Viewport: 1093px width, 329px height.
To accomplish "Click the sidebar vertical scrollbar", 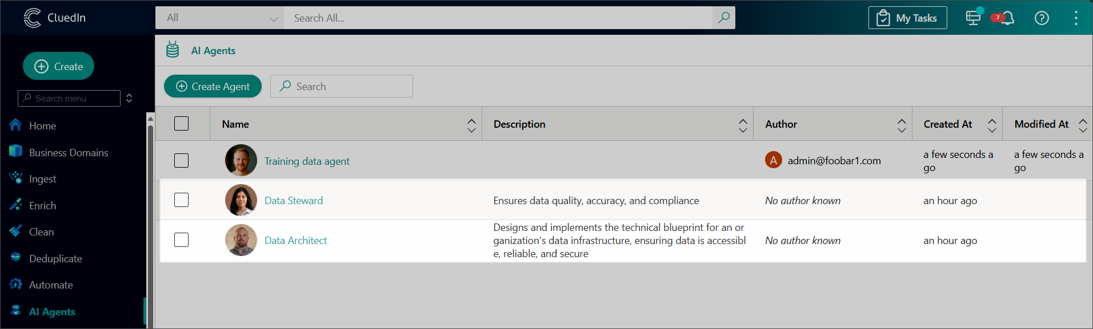I will tap(150, 217).
